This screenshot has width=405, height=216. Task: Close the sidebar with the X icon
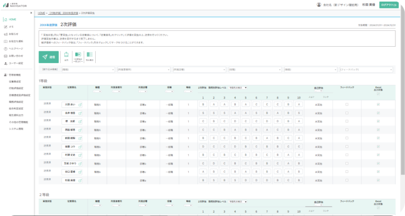point(31,13)
